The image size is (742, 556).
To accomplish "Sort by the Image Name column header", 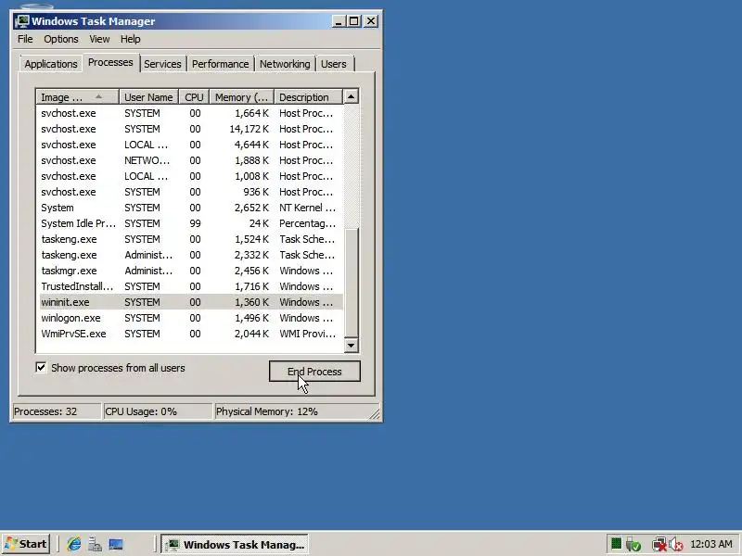I will click(77, 97).
